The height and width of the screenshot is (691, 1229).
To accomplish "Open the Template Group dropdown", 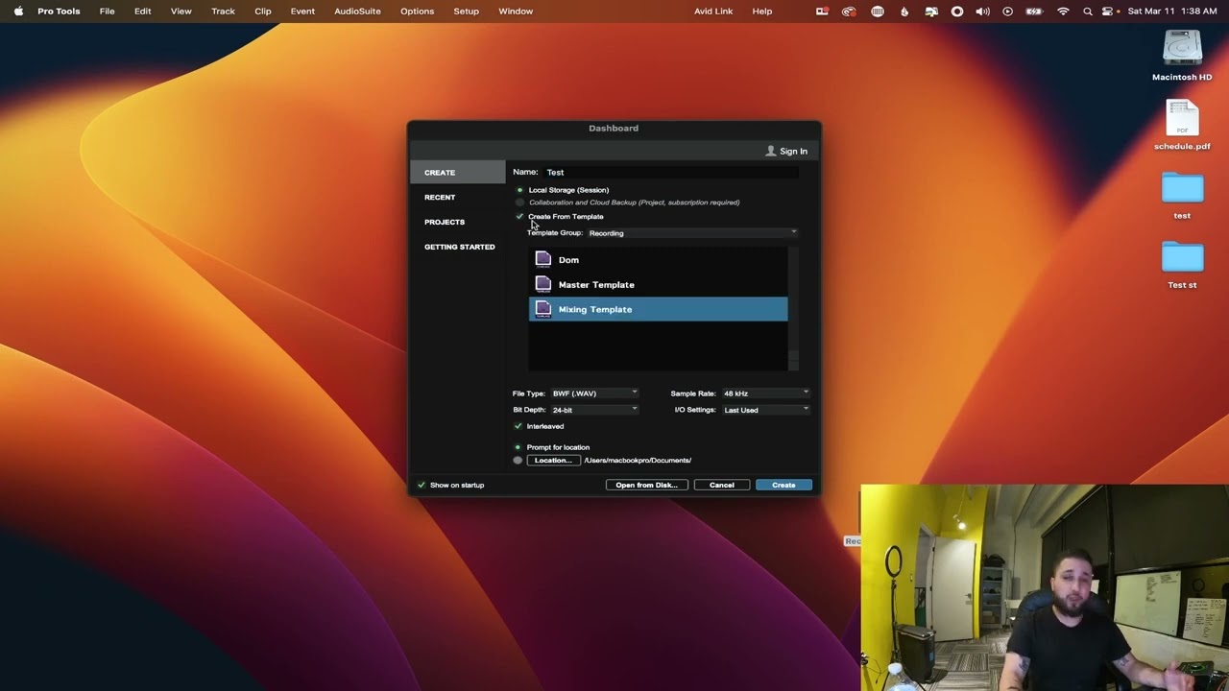I will coord(692,233).
